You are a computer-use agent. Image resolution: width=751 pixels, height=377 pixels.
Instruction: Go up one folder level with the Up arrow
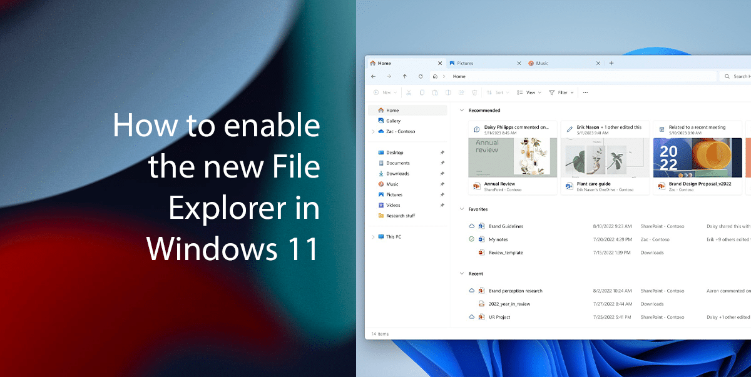(405, 76)
